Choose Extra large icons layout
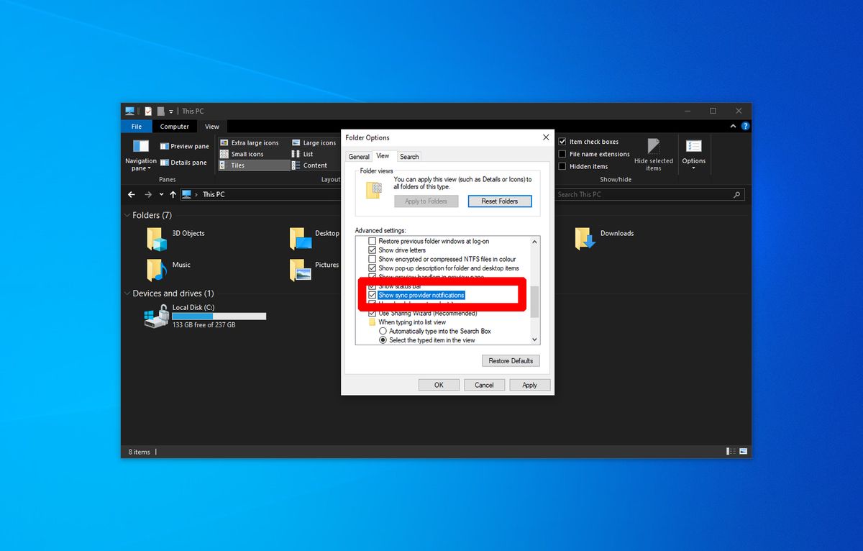Viewport: 863px width, 551px height. coord(250,143)
